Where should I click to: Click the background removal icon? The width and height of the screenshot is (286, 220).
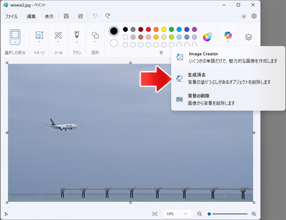(x=179, y=99)
